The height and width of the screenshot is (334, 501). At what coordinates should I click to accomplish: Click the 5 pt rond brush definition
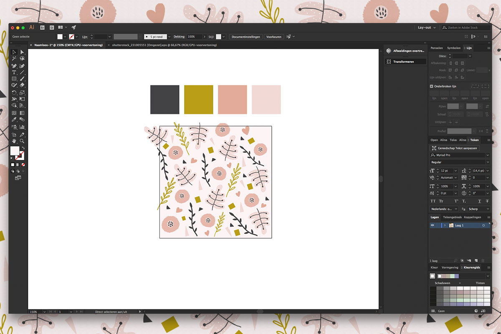tap(156, 37)
